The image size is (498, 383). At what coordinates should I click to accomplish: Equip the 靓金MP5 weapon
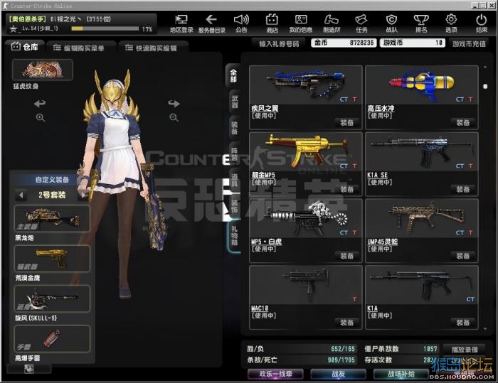tap(347, 190)
